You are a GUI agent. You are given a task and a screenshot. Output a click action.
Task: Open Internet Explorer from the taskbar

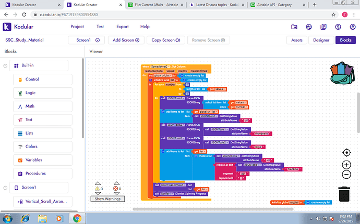point(25,218)
